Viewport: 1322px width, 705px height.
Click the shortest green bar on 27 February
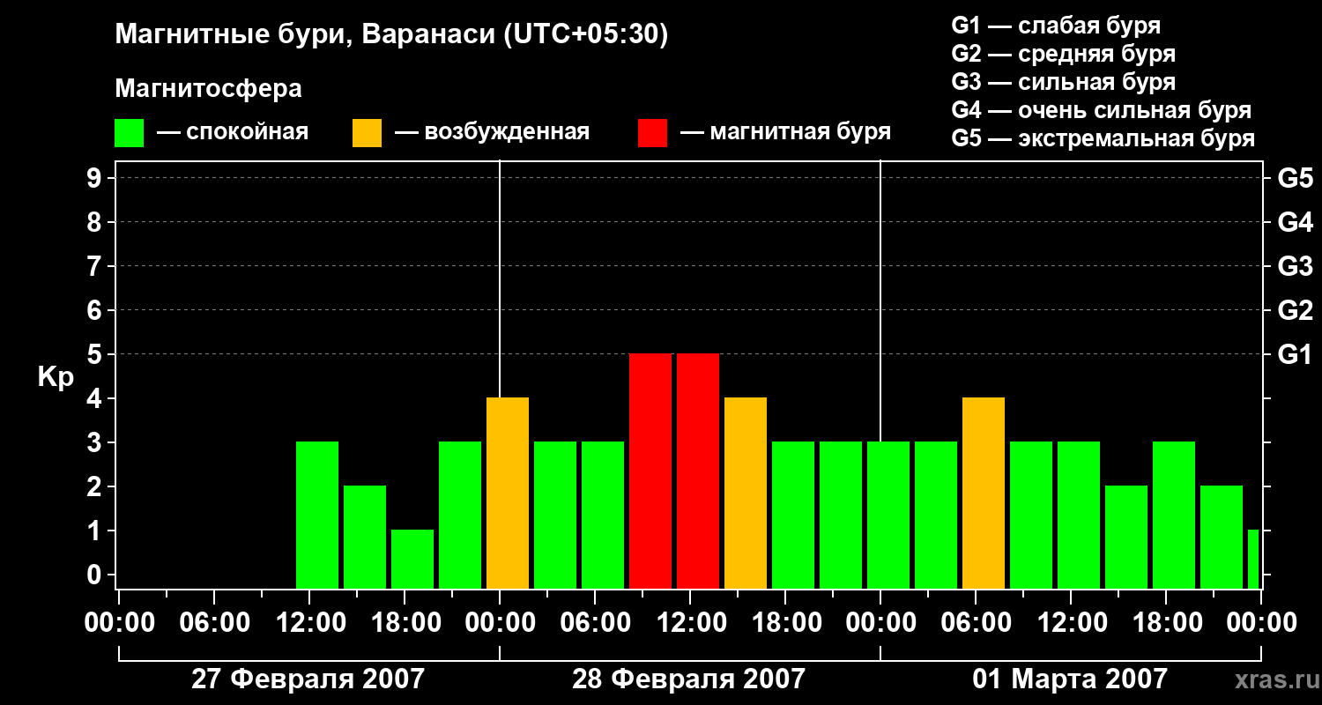tap(412, 560)
